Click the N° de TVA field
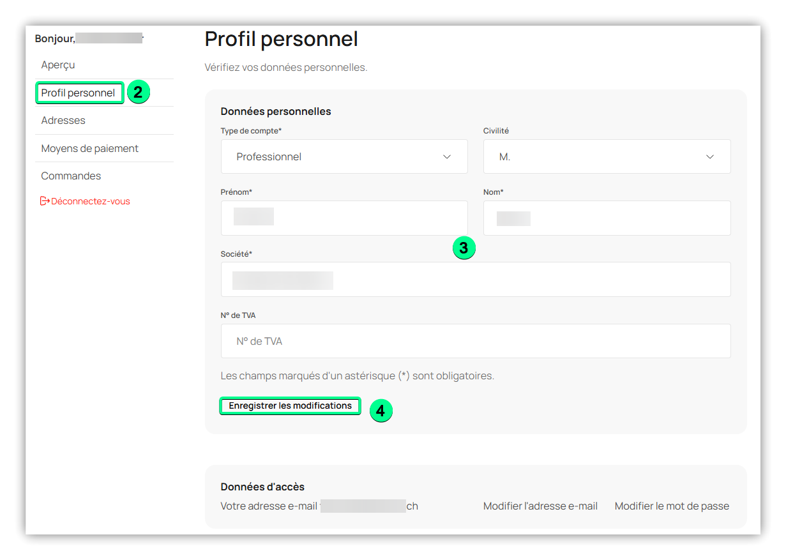786x560 pixels. tap(475, 342)
